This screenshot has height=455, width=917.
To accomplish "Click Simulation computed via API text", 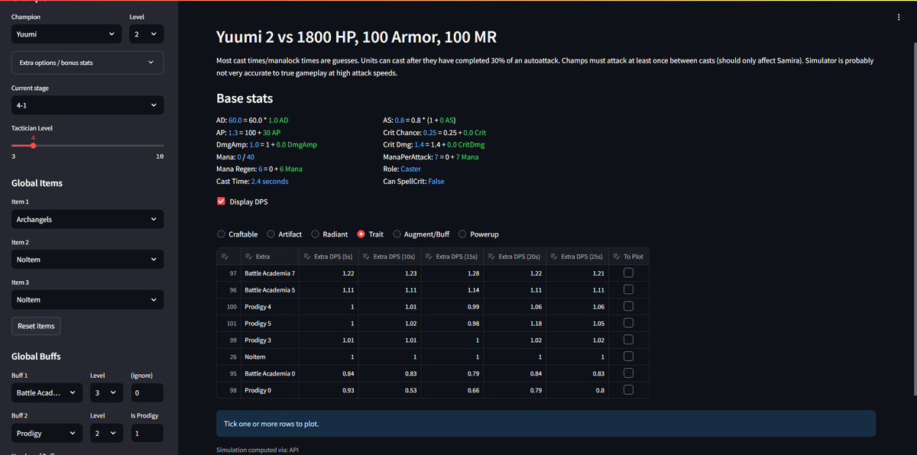I will coord(258,450).
